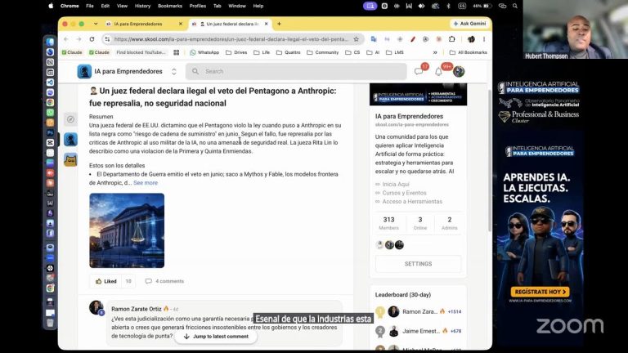
Task: Click into the Skool search field
Action: click(296, 71)
